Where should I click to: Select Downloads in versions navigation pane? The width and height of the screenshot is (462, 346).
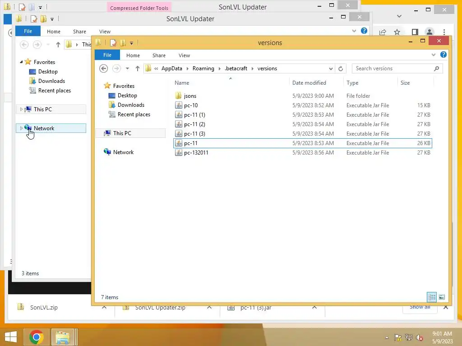(x=131, y=105)
